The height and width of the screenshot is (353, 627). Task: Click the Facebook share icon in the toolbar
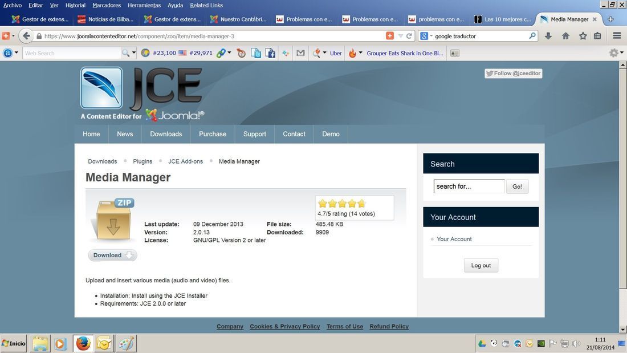point(270,53)
